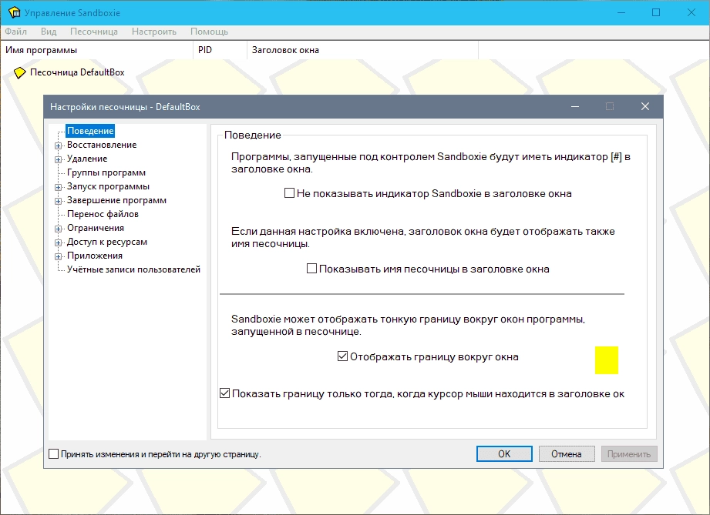
Task: Open the Файл menu
Action: (x=16, y=32)
